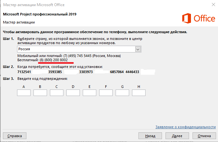Viewport: 218px width, 142px height.
Task: Open the country dropdown showing Россия
Action: coord(79,49)
